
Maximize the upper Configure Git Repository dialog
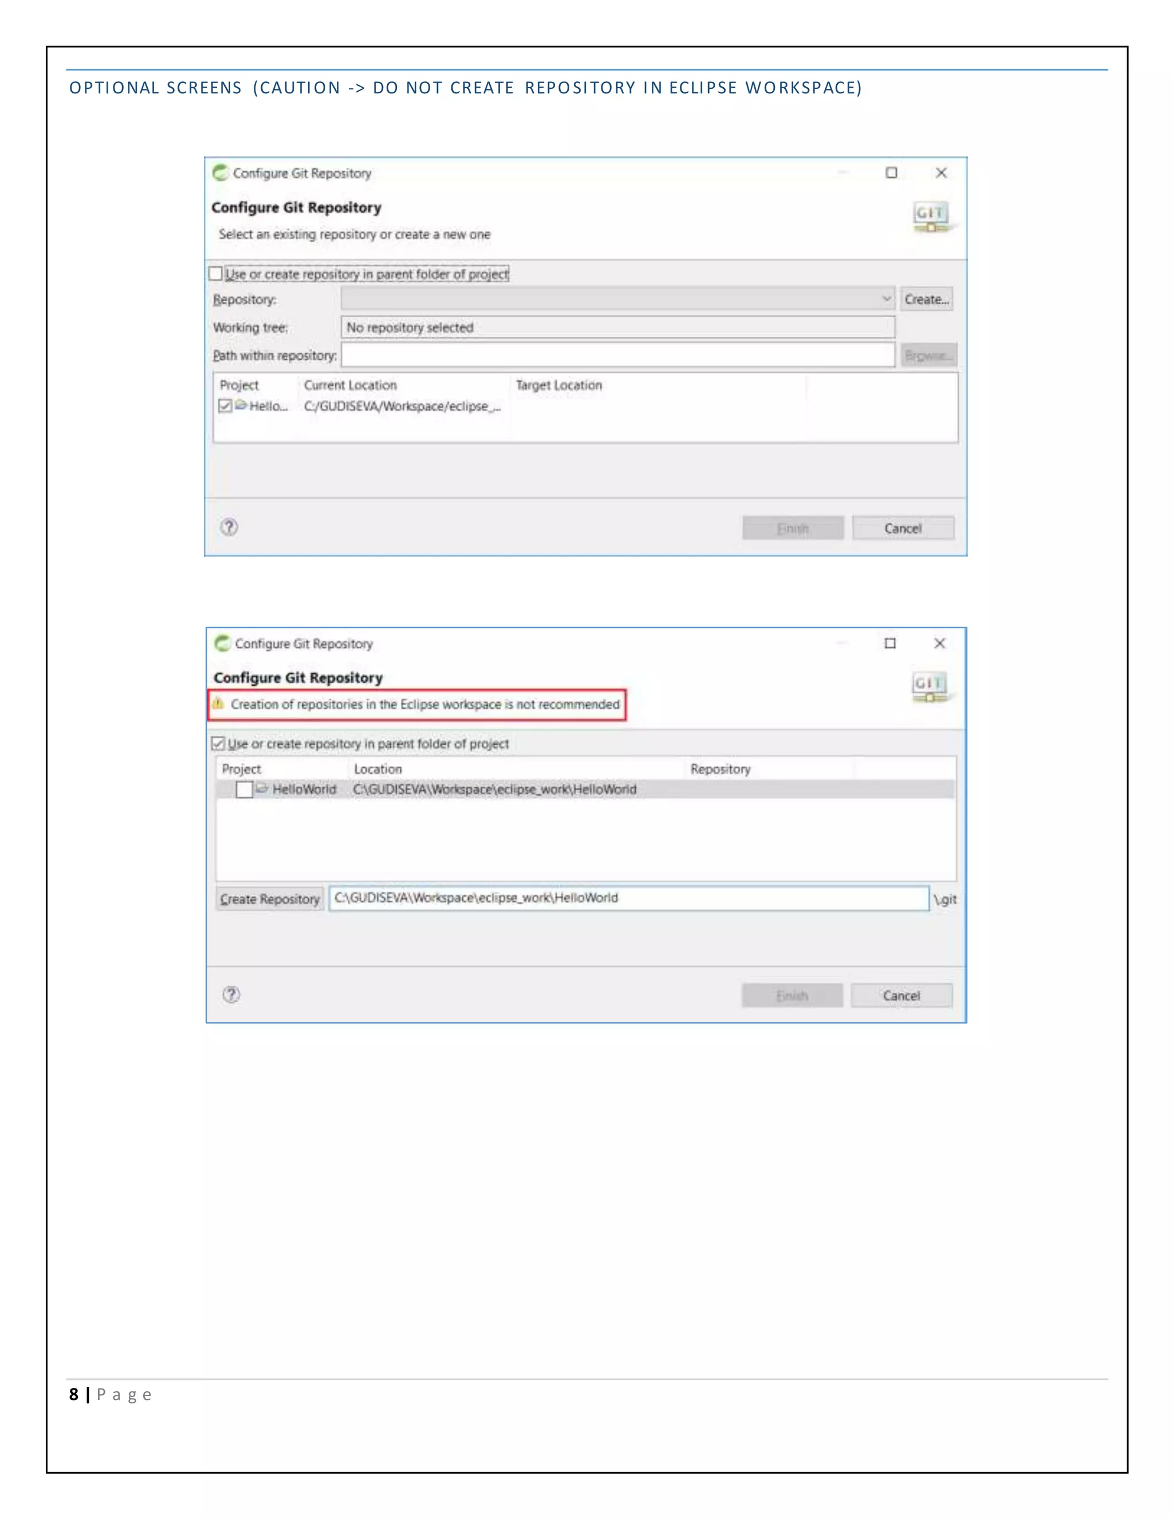[x=892, y=172]
